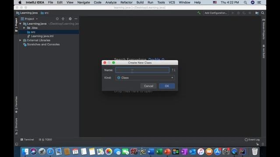Open Outlook from the dock
Image resolution: width=280 pixels, height=157 pixels.
[x=192, y=151]
